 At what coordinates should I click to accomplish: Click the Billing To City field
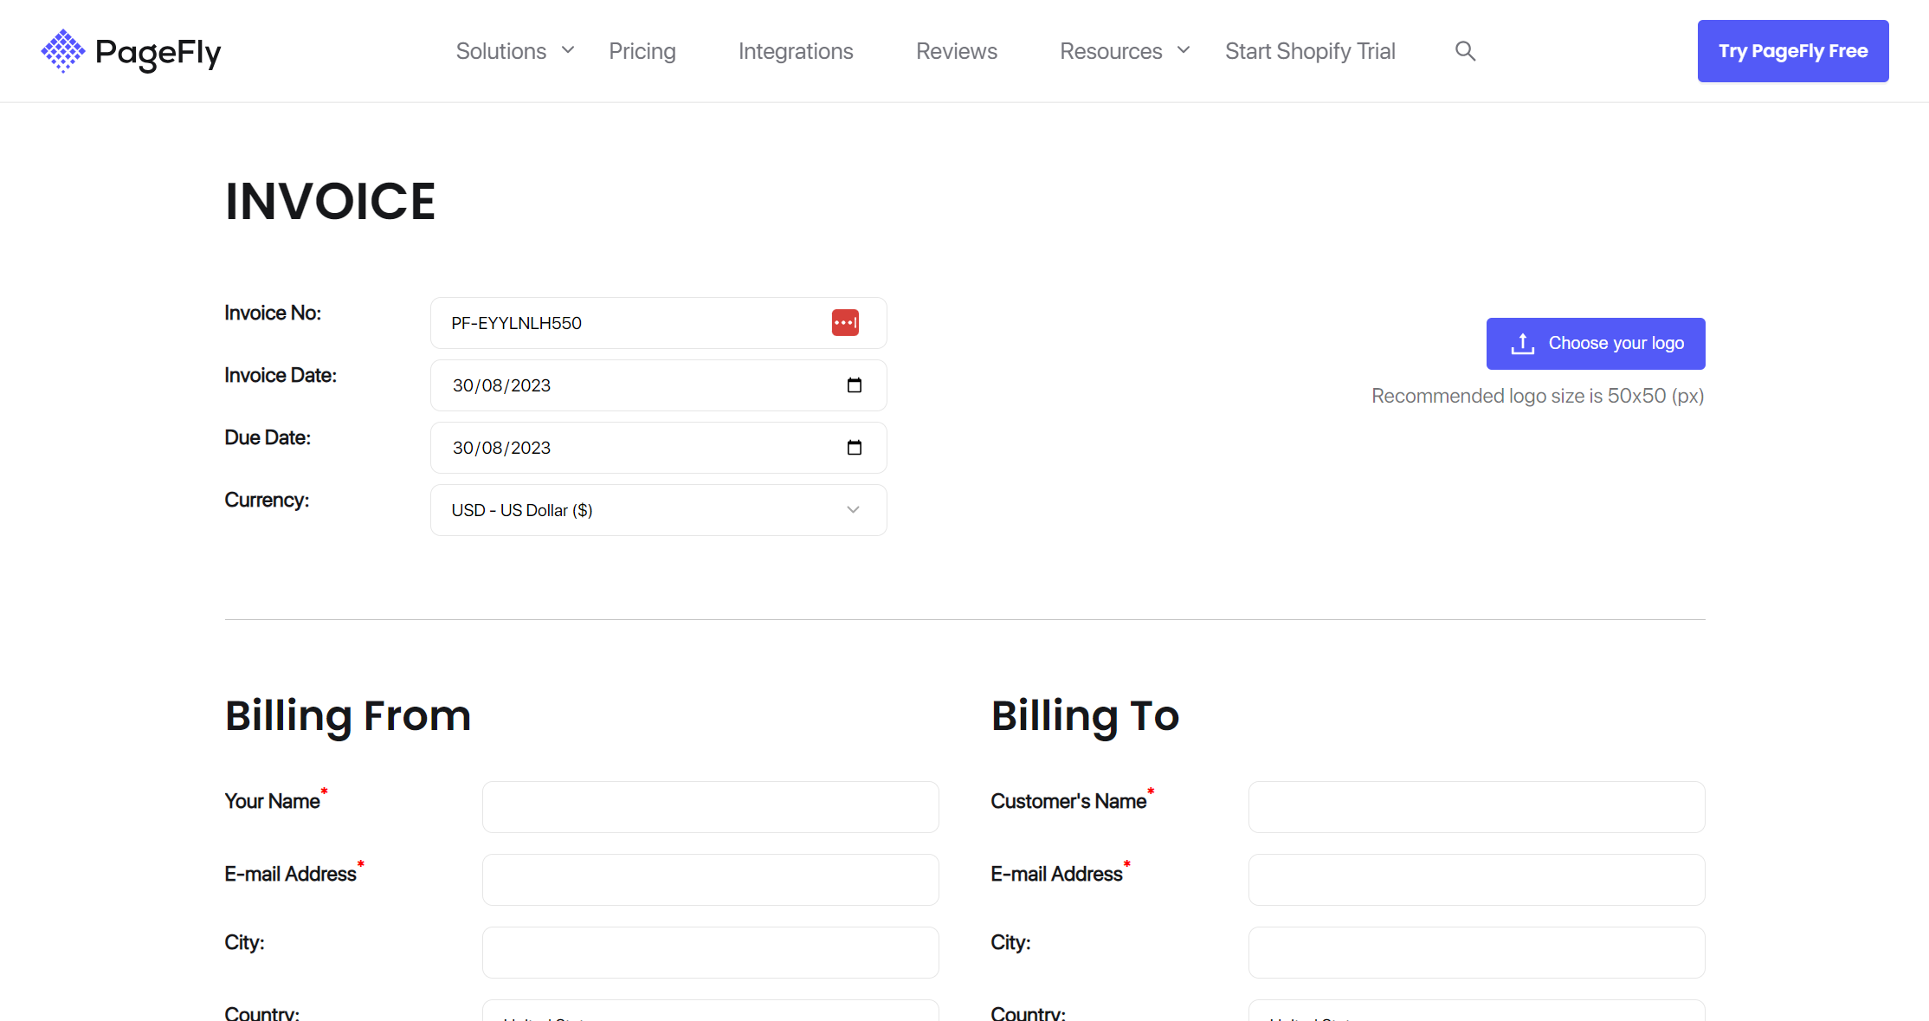tap(1475, 953)
